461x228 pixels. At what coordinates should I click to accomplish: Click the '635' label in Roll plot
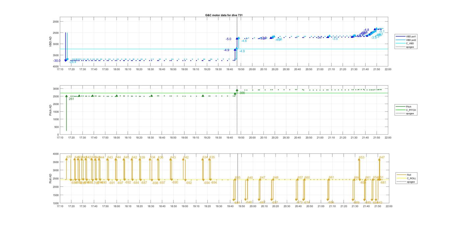pos(212,157)
